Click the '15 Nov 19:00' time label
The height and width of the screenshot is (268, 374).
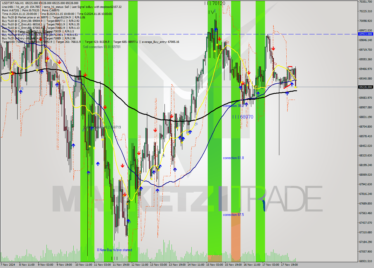pos(233,265)
